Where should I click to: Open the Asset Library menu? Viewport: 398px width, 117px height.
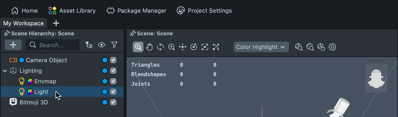[x=72, y=11]
